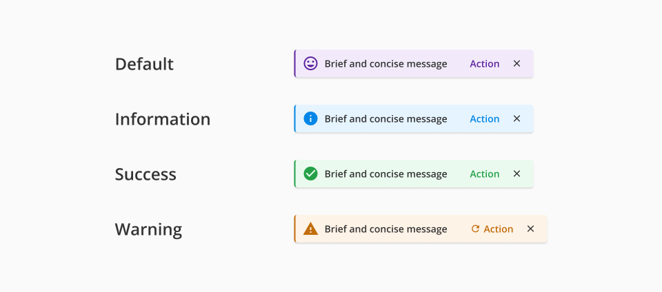
Task: Click the Default heading label
Action: point(144,64)
